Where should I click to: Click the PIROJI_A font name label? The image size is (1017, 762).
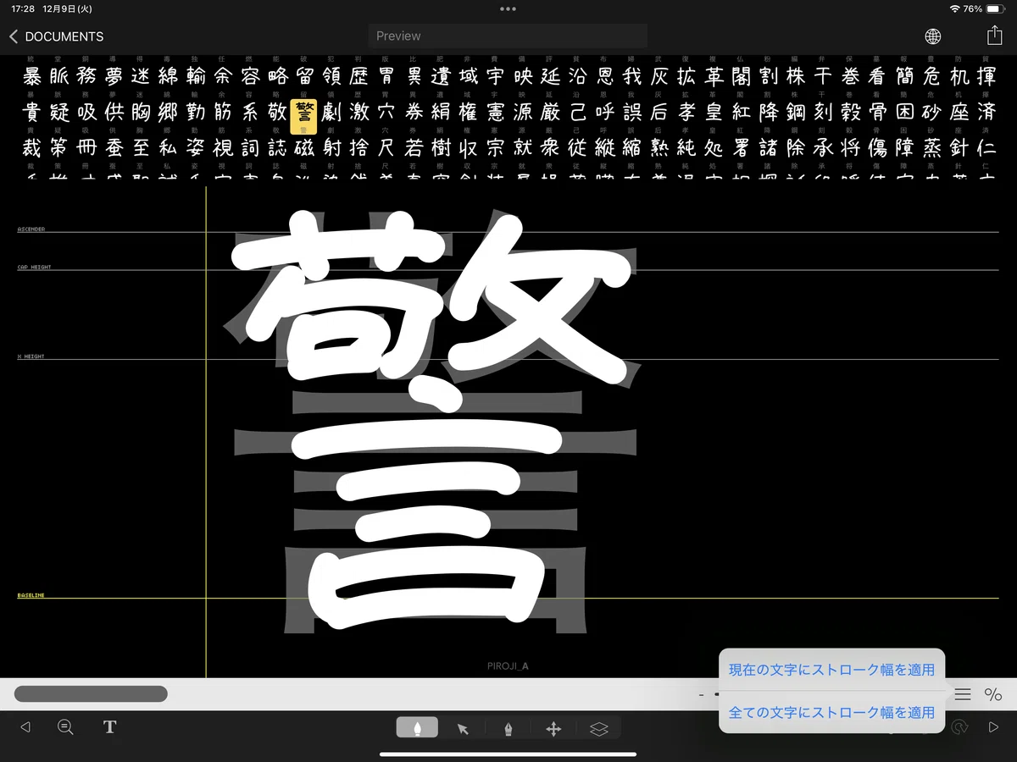[x=508, y=666]
